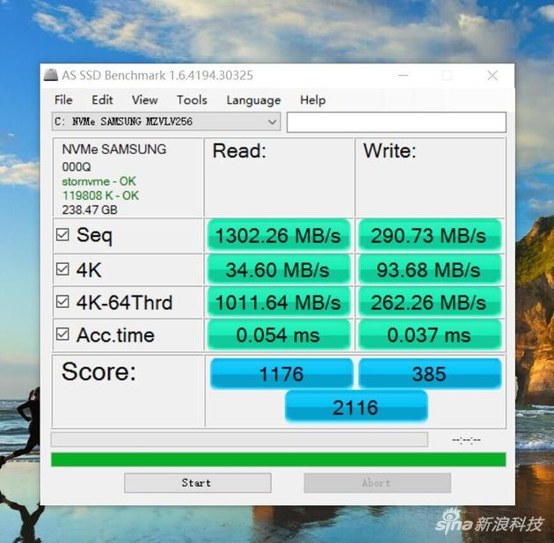Uncheck the Seq test checkbox
Viewport: 554px width, 543px height.
62,234
